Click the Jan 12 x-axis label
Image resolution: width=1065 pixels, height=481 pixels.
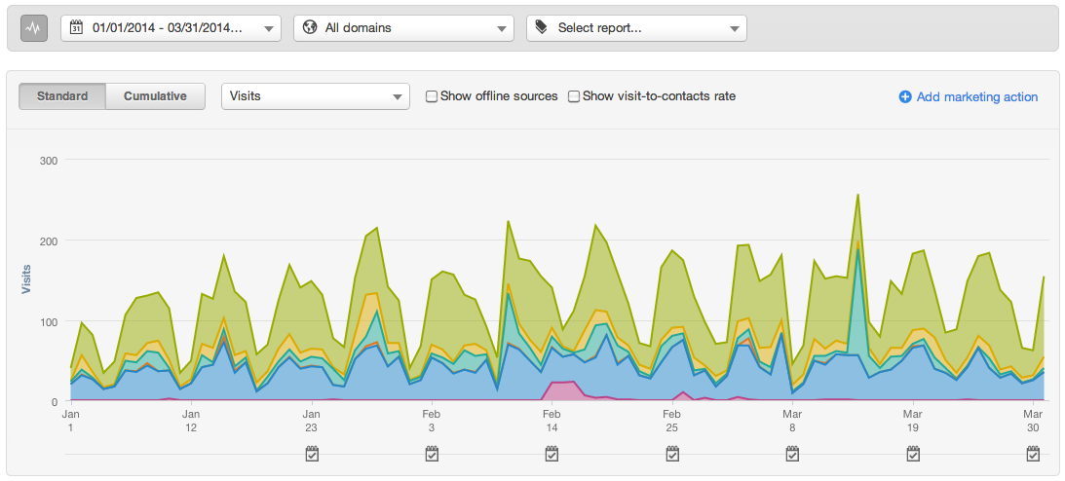(191, 421)
